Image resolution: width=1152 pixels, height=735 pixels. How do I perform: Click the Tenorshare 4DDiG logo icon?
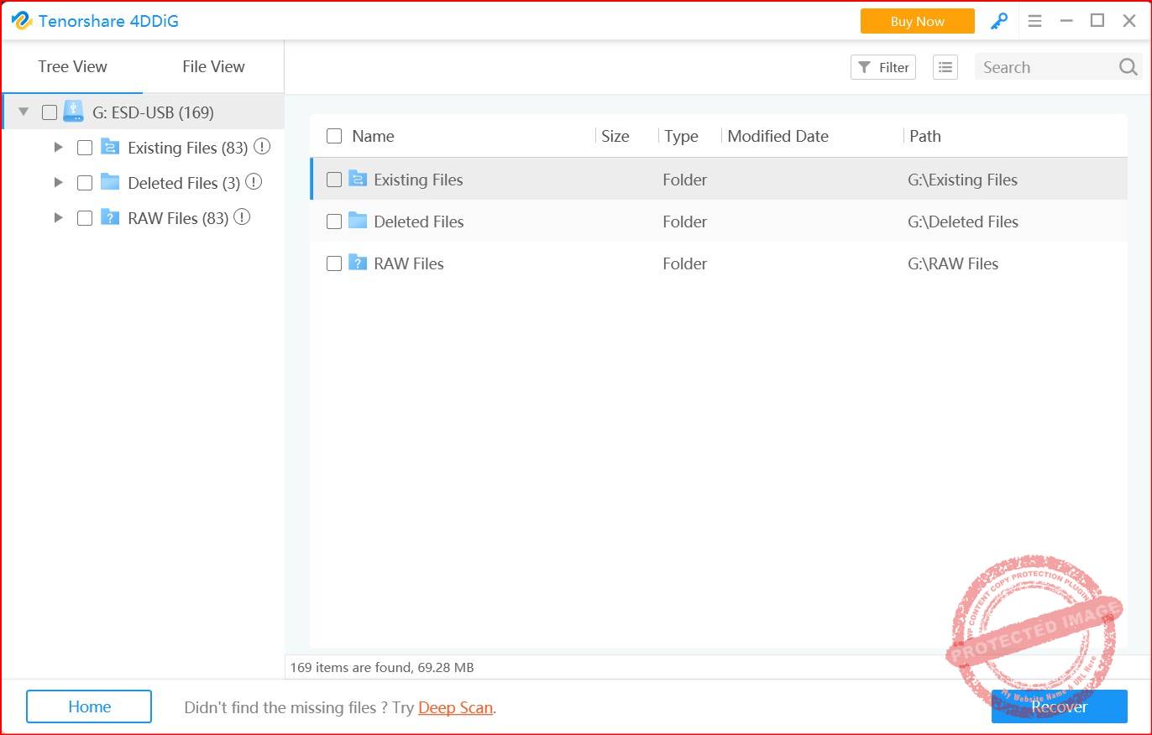tap(21, 20)
